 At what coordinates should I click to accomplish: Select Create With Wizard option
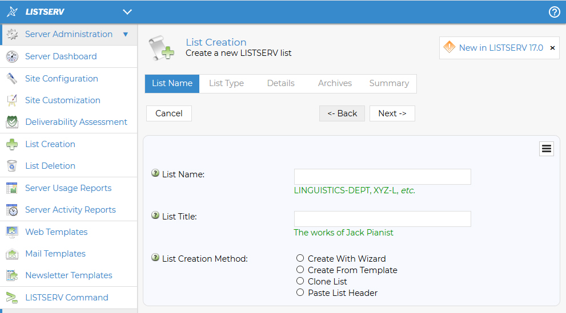(x=300, y=258)
